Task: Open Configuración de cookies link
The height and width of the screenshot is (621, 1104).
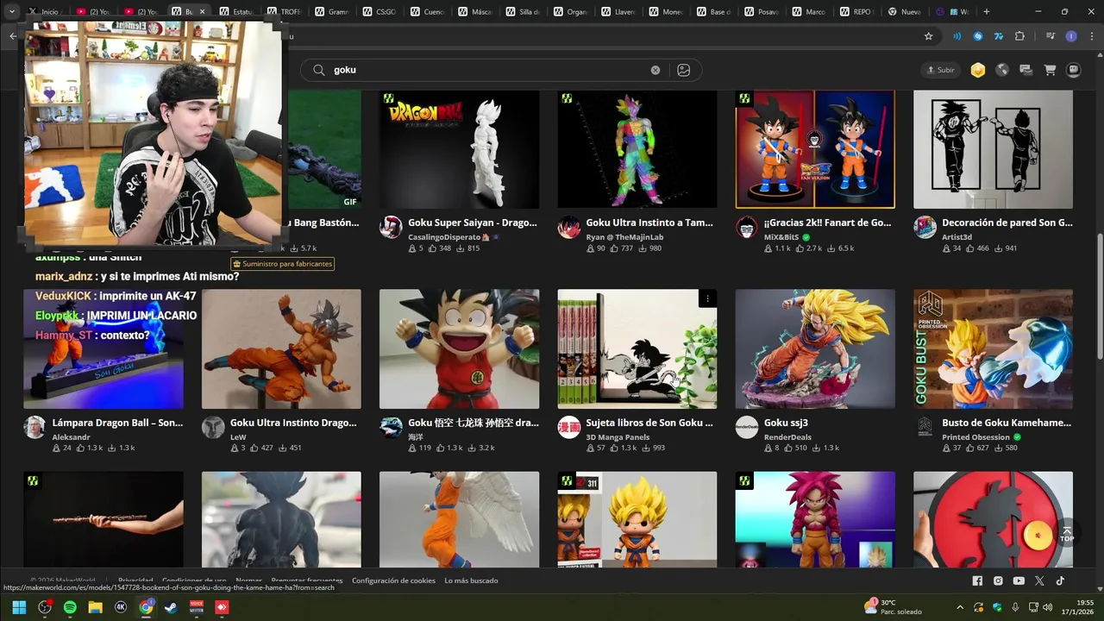Action: (x=393, y=581)
